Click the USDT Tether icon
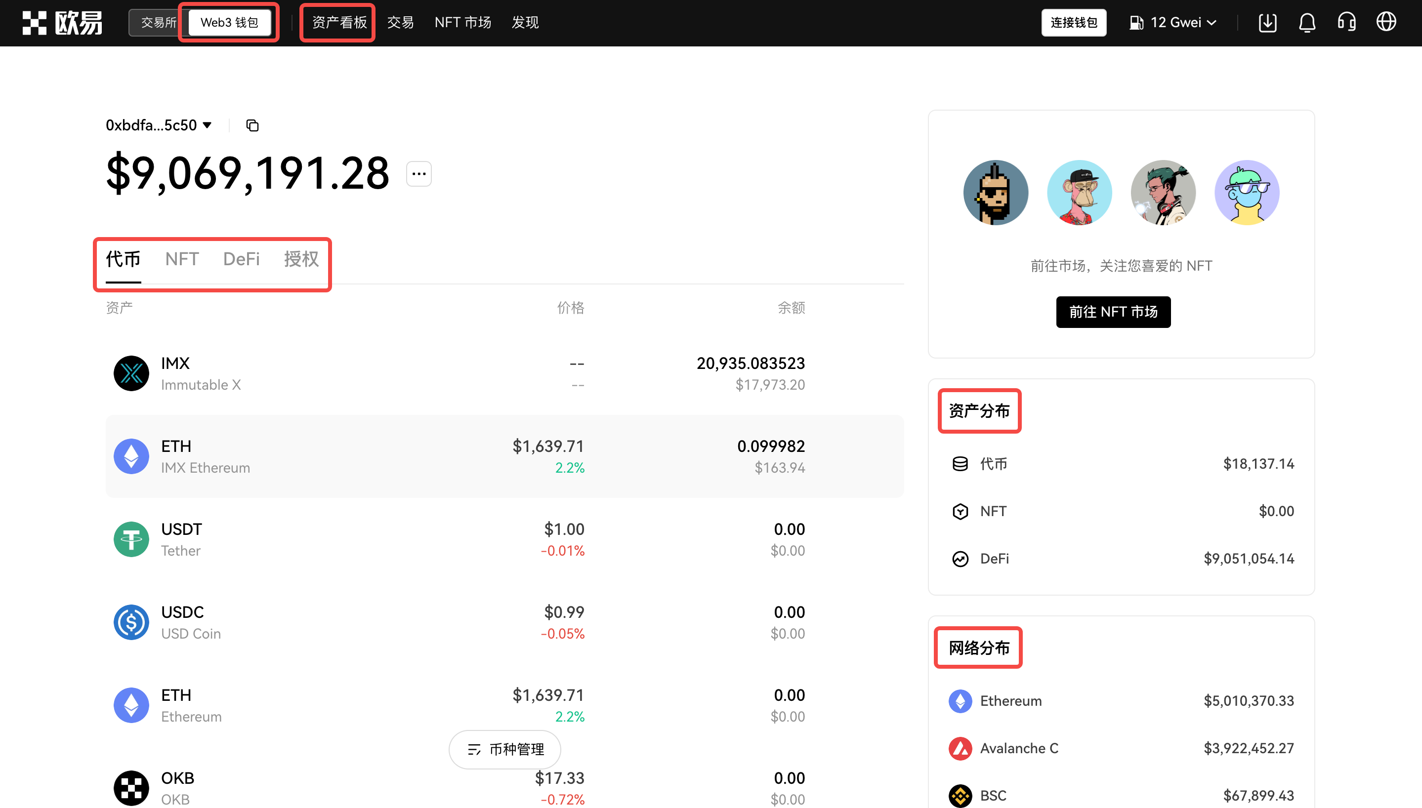 click(131, 539)
